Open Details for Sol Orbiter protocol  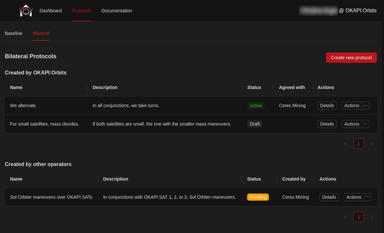(x=329, y=197)
